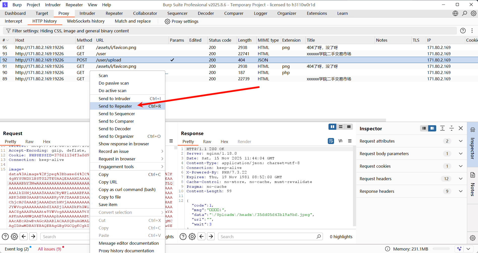478x253 pixels.
Task: Select combined tabbed layout icon
Action: (349, 127)
